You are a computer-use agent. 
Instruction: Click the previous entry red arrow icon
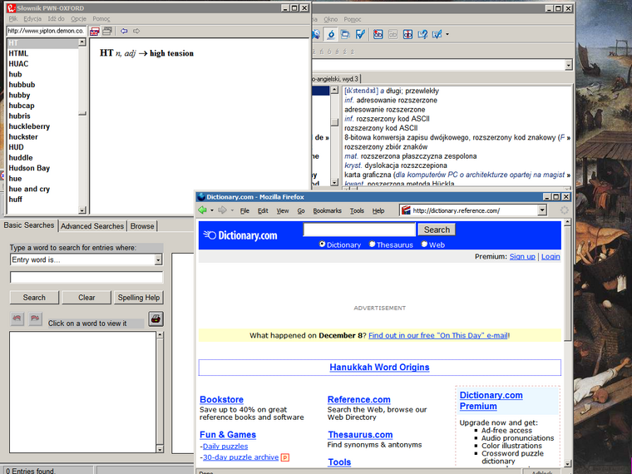pyautogui.click(x=17, y=318)
